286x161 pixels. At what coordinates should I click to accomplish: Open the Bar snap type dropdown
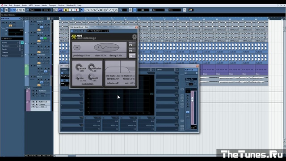[x=158, y=10]
